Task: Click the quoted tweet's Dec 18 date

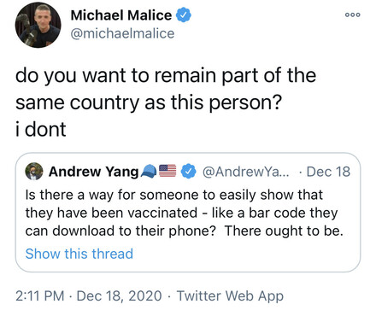Action: pos(328,172)
